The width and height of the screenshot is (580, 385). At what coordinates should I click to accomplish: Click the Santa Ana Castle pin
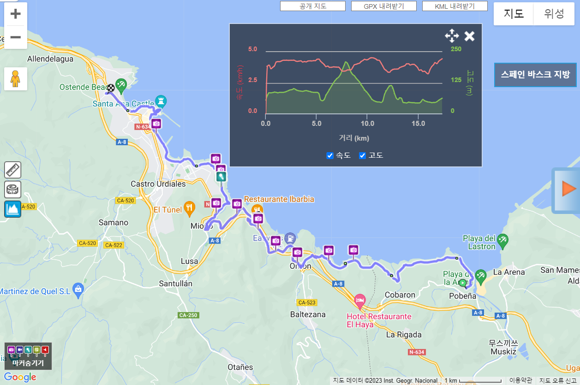161,101
